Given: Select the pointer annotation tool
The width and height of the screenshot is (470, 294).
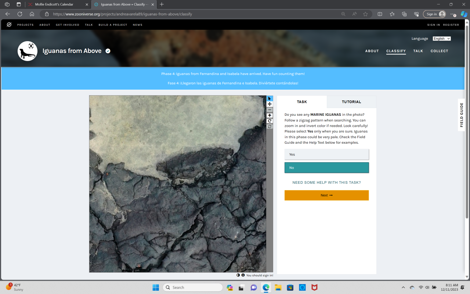Looking at the screenshot, I should point(270,98).
